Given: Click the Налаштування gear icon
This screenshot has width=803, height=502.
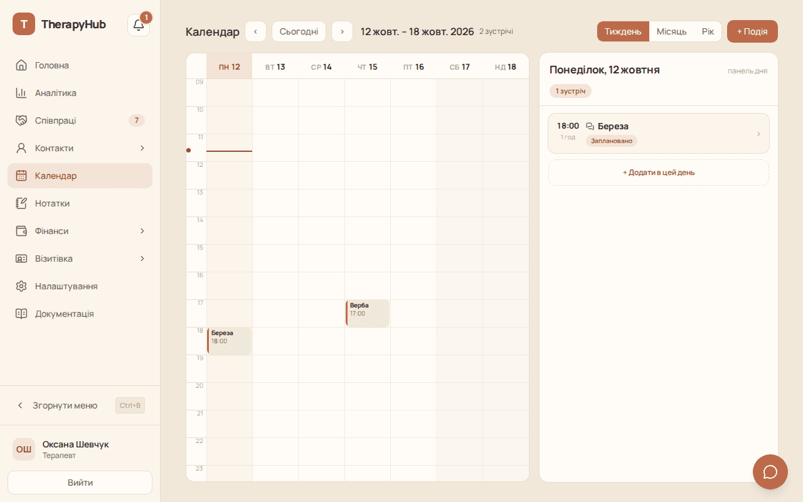Looking at the screenshot, I should coord(21,286).
